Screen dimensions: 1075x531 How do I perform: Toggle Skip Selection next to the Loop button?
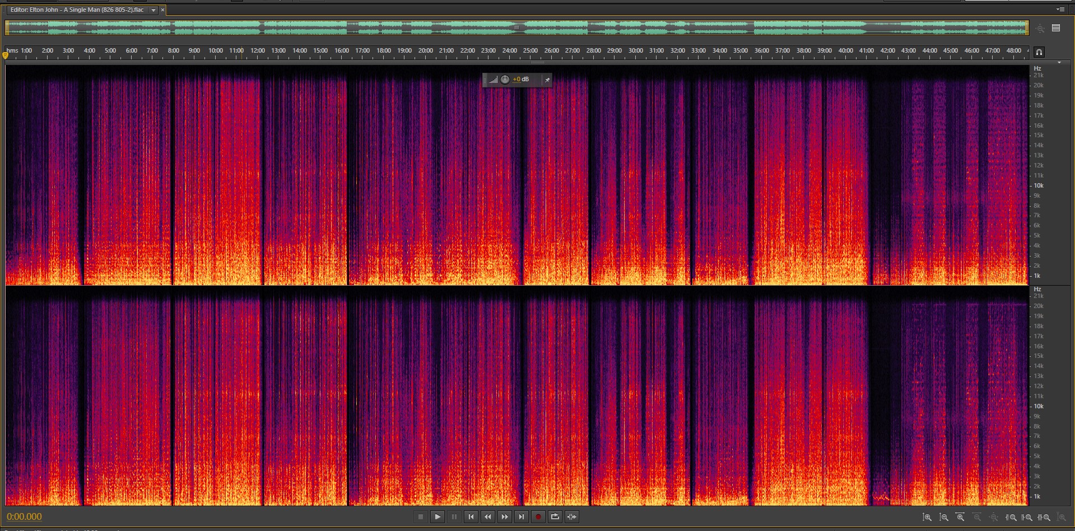tap(571, 517)
